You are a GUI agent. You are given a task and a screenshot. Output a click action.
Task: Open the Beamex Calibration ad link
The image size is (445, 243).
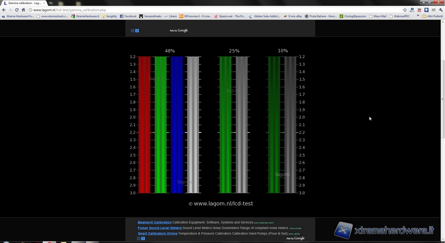tap(155, 222)
